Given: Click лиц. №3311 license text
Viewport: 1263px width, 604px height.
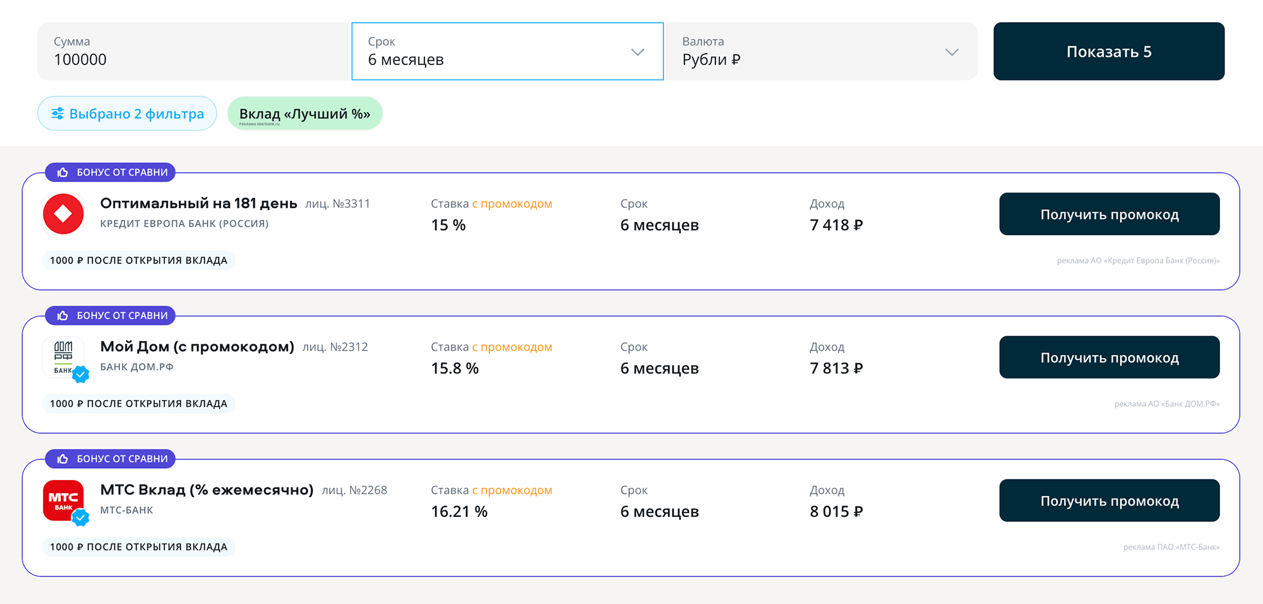Looking at the screenshot, I should [338, 204].
